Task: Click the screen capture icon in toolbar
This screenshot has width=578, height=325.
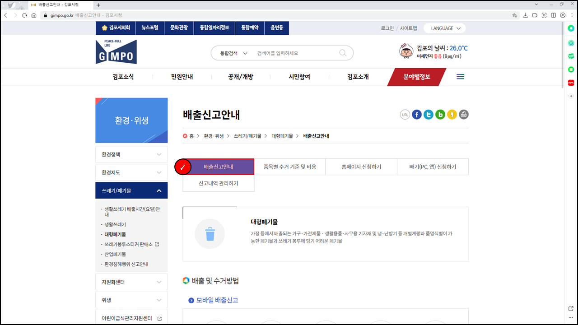Action: pos(544,15)
